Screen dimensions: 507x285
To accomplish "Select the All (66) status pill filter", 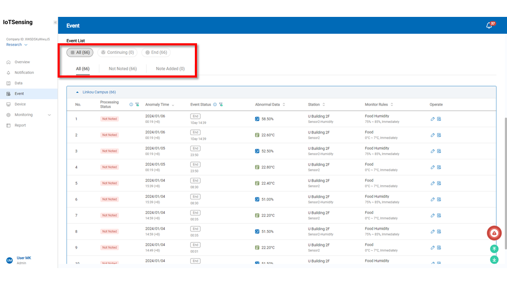I will (80, 52).
